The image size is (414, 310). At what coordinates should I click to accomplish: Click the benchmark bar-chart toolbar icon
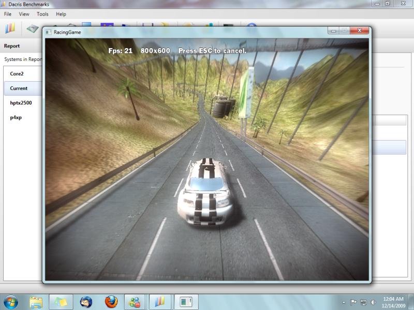[10, 28]
